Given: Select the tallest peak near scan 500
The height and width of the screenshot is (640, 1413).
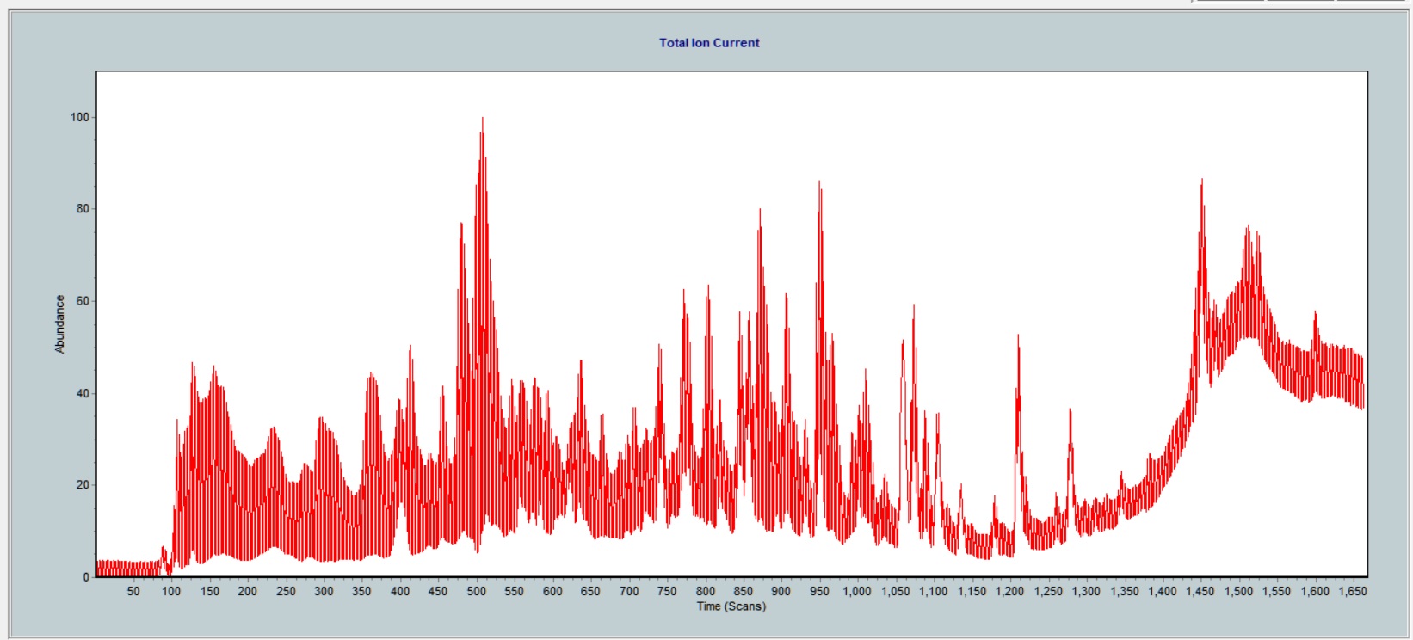Looking at the screenshot, I should 483,120.
